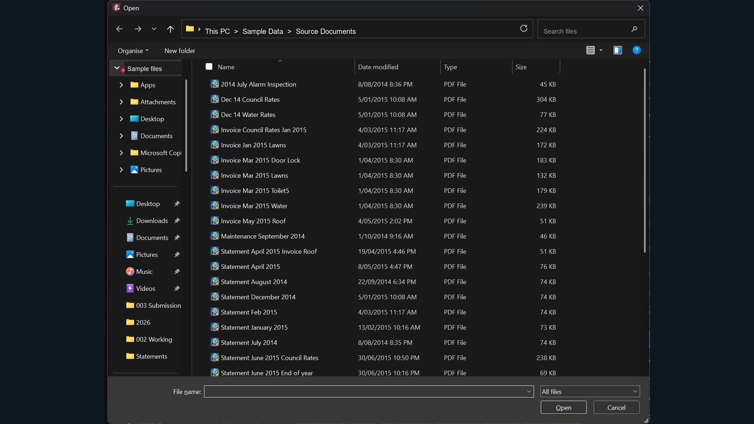The width and height of the screenshot is (754, 424).
Task: Collapse the Sample files tree node
Action: point(117,68)
